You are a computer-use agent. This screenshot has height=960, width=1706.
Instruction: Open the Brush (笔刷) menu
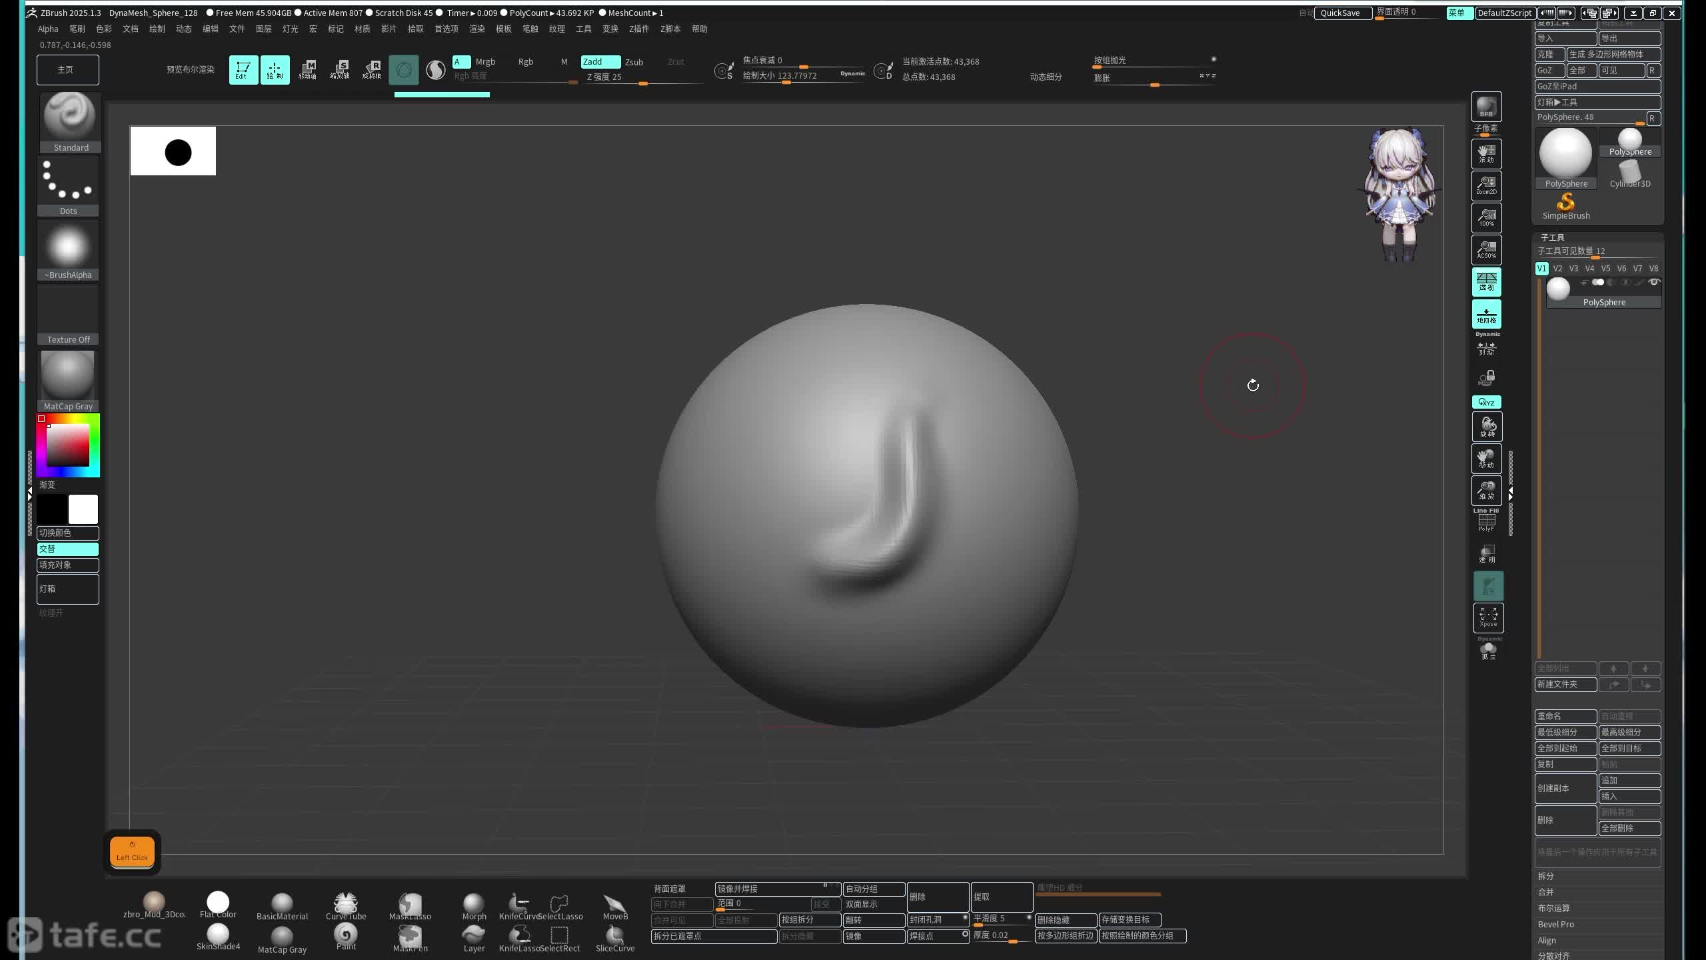click(x=77, y=29)
